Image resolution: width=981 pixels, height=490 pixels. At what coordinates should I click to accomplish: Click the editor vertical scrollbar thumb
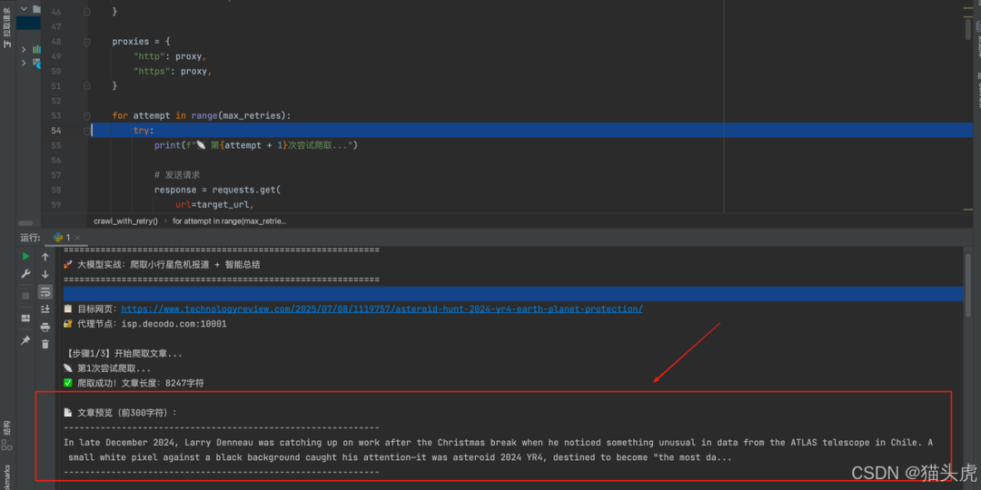tap(968, 29)
